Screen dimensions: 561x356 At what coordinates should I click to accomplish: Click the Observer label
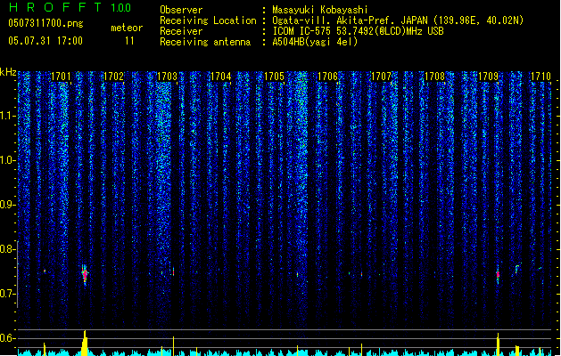pos(181,10)
